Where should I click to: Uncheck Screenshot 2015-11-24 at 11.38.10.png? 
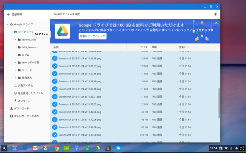pos(55,81)
